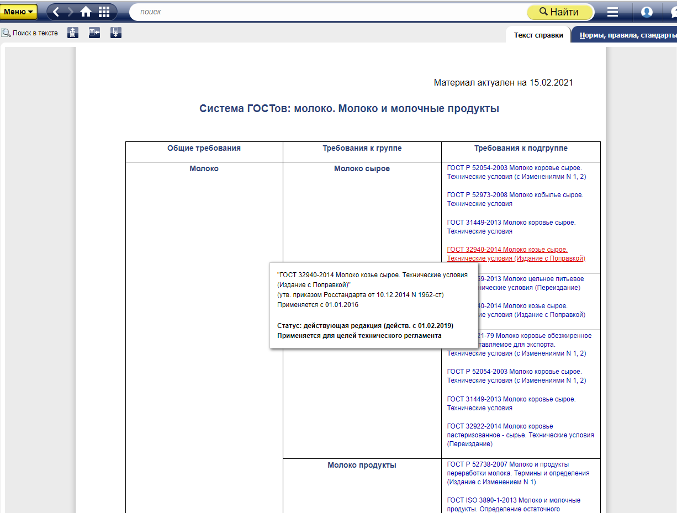Viewport: 677px width, 513px height.
Task: Open the chat bubble icon
Action: coord(671,12)
